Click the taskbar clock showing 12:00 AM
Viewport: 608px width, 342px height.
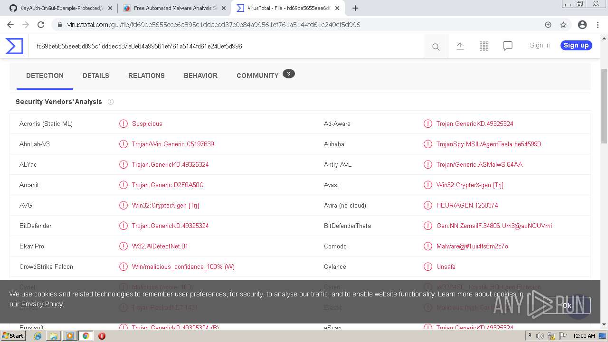[x=584, y=336]
